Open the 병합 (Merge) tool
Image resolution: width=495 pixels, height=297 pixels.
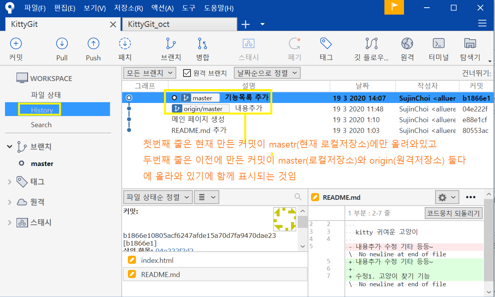coord(202,44)
